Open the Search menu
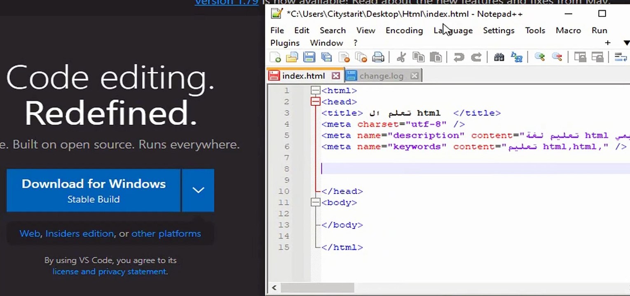The width and height of the screenshot is (630, 296). tap(333, 30)
